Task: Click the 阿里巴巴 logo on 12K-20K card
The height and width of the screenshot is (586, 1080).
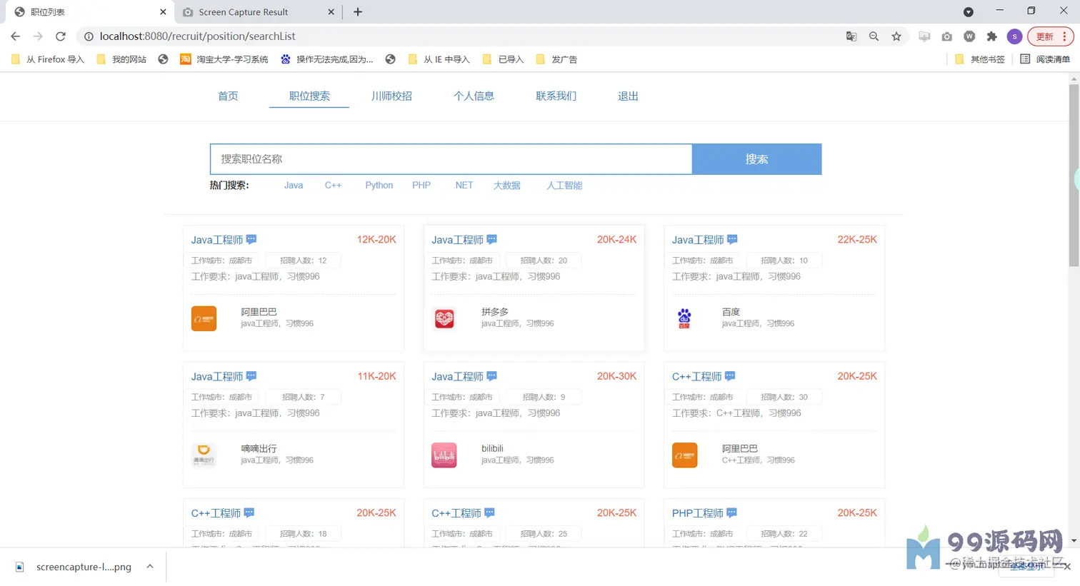Action: tap(204, 318)
